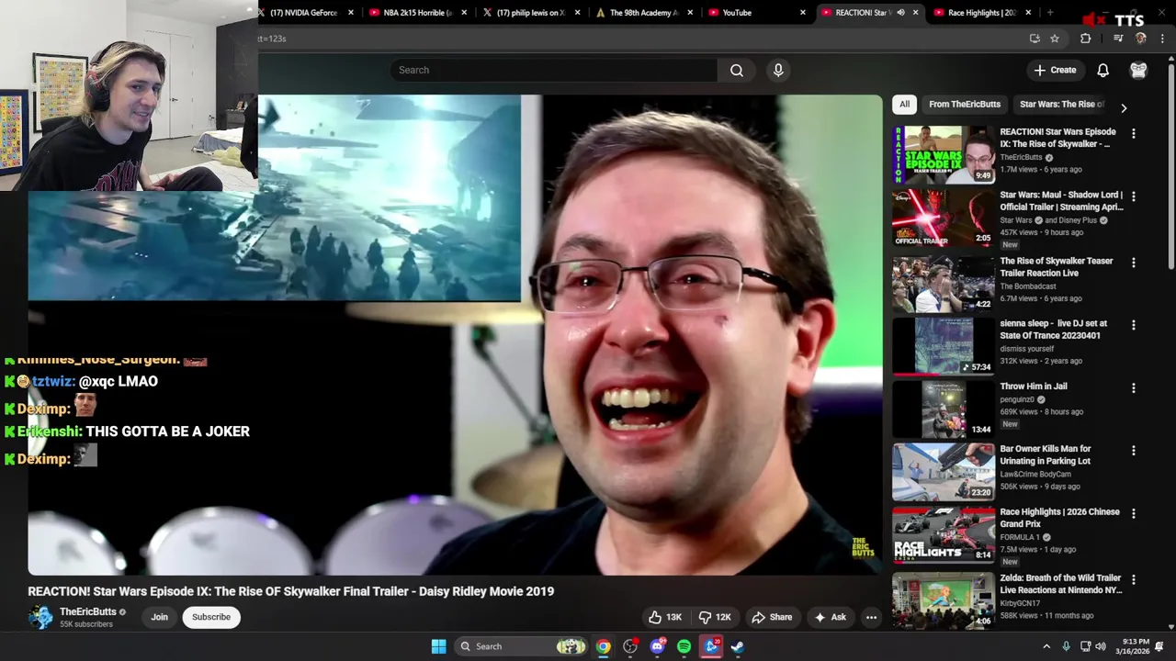This screenshot has width=1176, height=661.
Task: Show hidden system tray icons
Action: click(x=1046, y=646)
